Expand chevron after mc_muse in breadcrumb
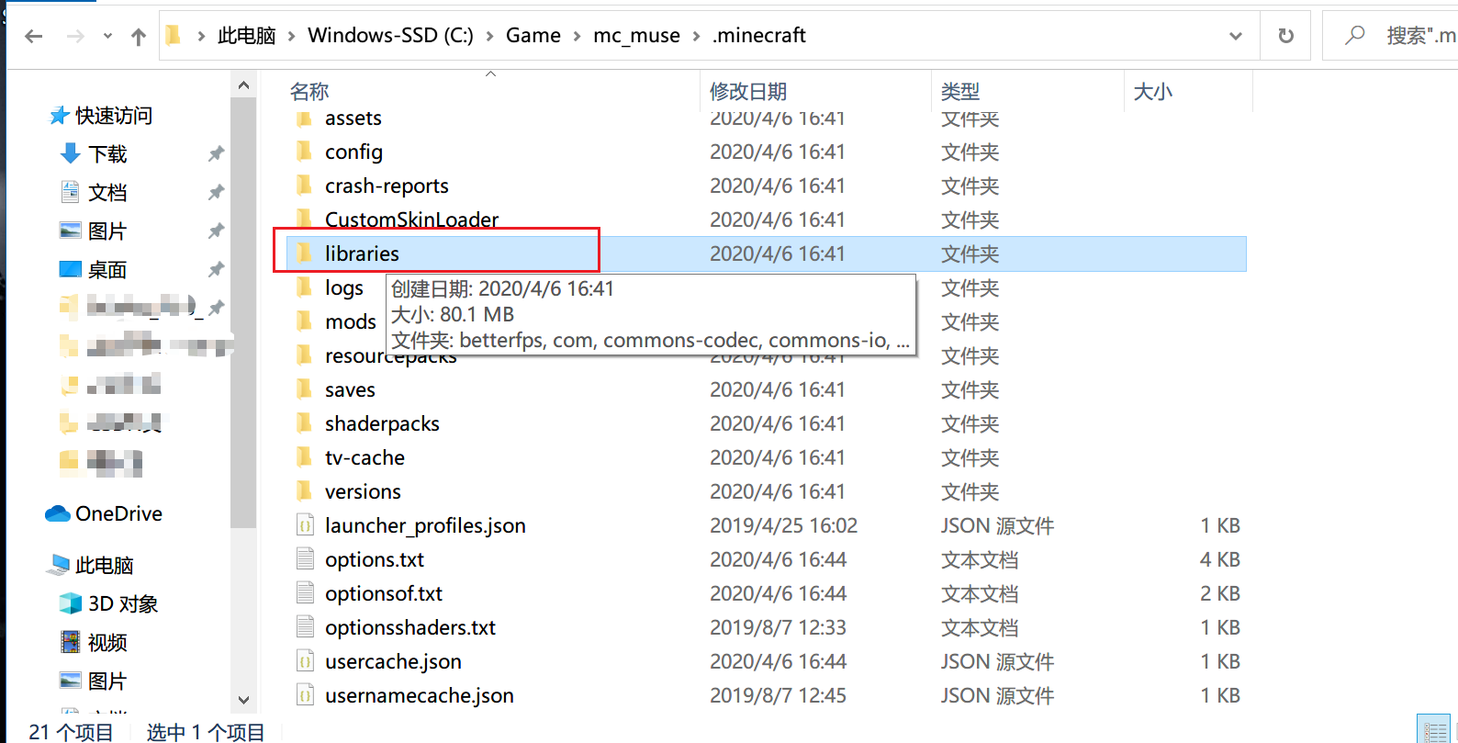 tap(696, 36)
